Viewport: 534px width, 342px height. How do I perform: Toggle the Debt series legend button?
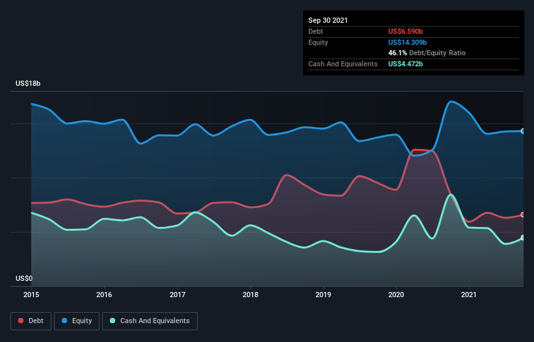(31, 321)
